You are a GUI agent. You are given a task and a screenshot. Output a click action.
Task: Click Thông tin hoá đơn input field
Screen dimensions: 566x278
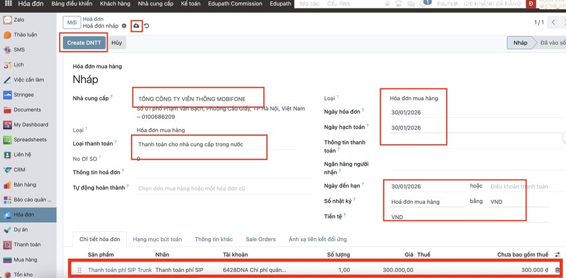(x=224, y=173)
